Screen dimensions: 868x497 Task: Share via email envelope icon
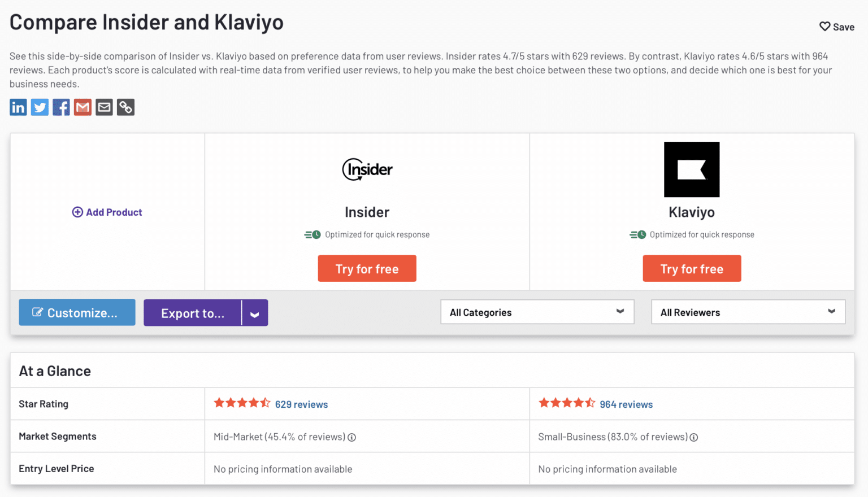[104, 107]
